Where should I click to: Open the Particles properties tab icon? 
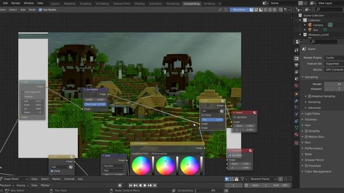[x=296, y=107]
